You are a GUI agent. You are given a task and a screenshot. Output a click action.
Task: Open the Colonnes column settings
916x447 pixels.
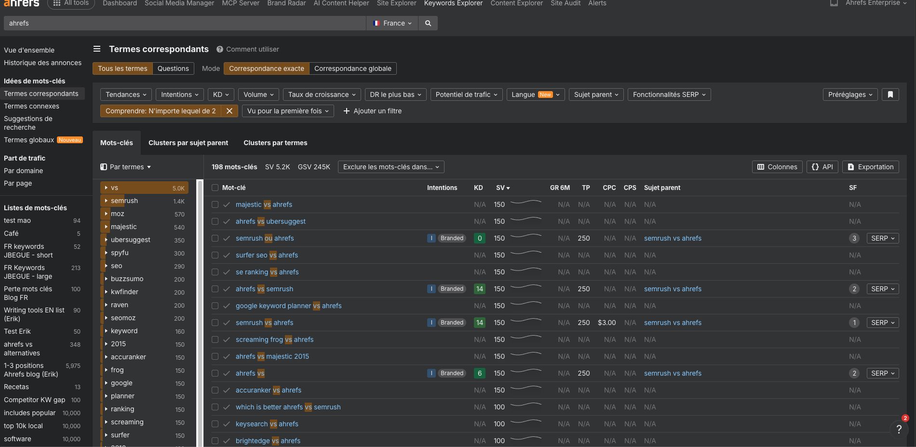[777, 167]
